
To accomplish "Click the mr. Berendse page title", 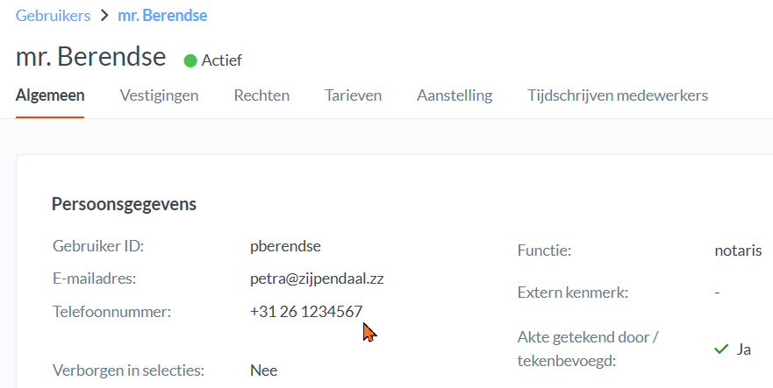I will (x=90, y=57).
